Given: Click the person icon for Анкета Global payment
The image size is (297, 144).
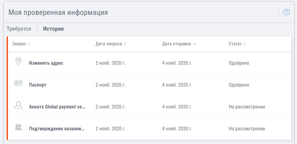Looking at the screenshot, I should point(18,105).
